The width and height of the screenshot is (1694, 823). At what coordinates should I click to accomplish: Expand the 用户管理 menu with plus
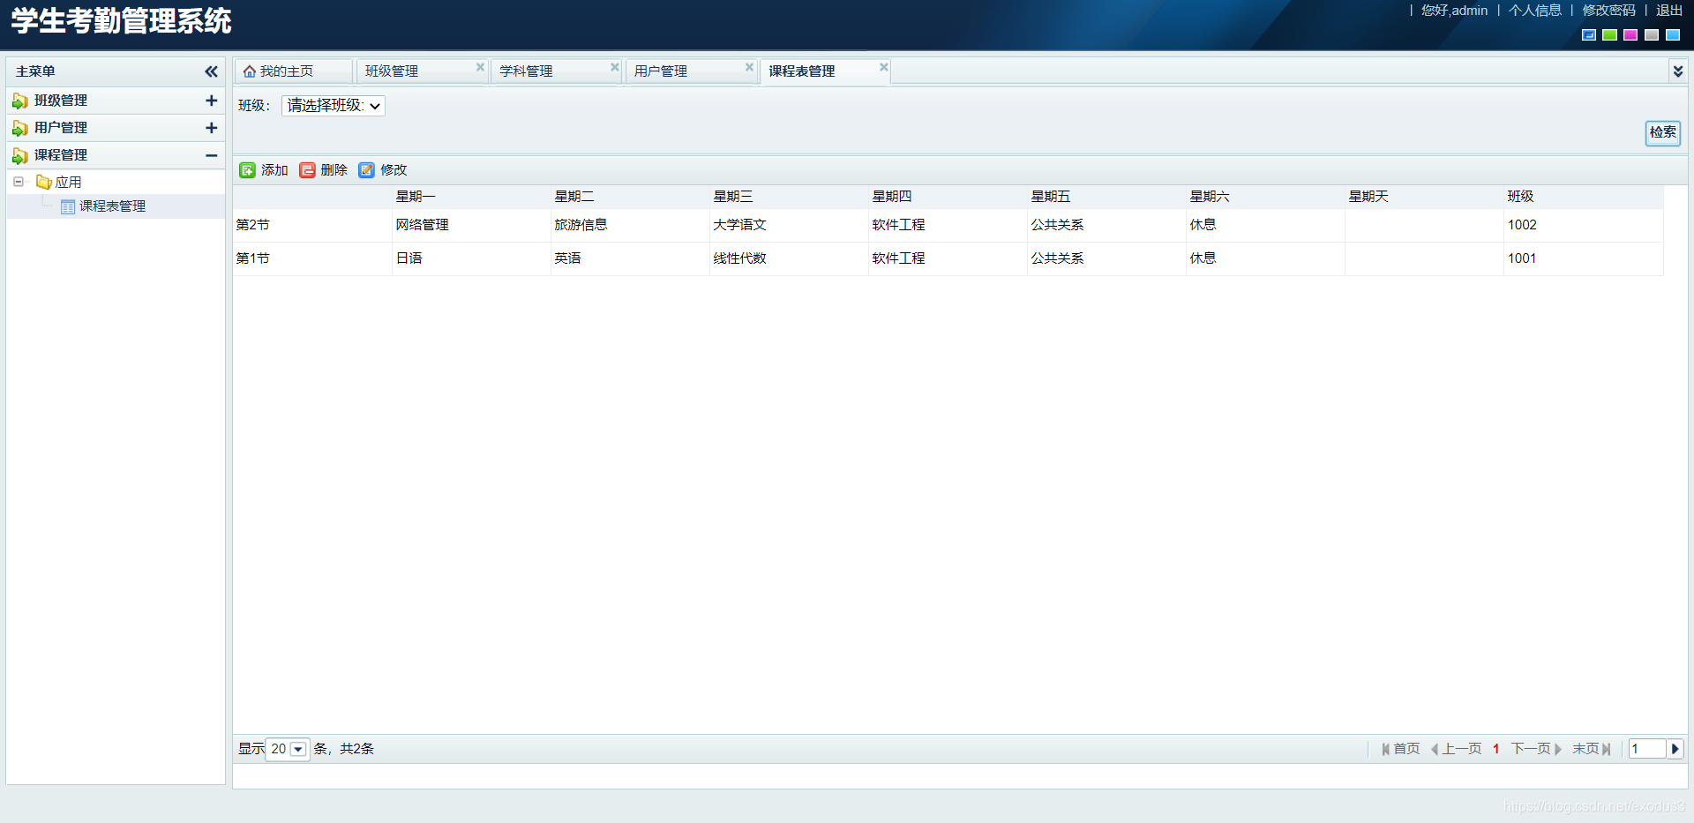pos(211,128)
